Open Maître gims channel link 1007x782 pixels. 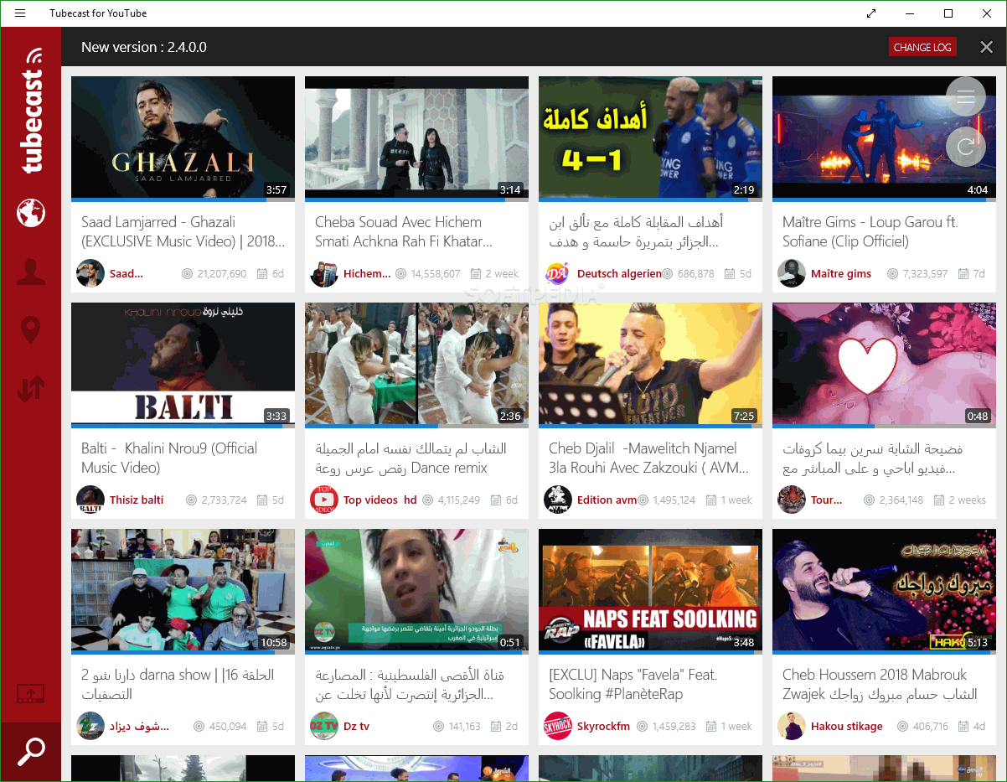tap(841, 273)
